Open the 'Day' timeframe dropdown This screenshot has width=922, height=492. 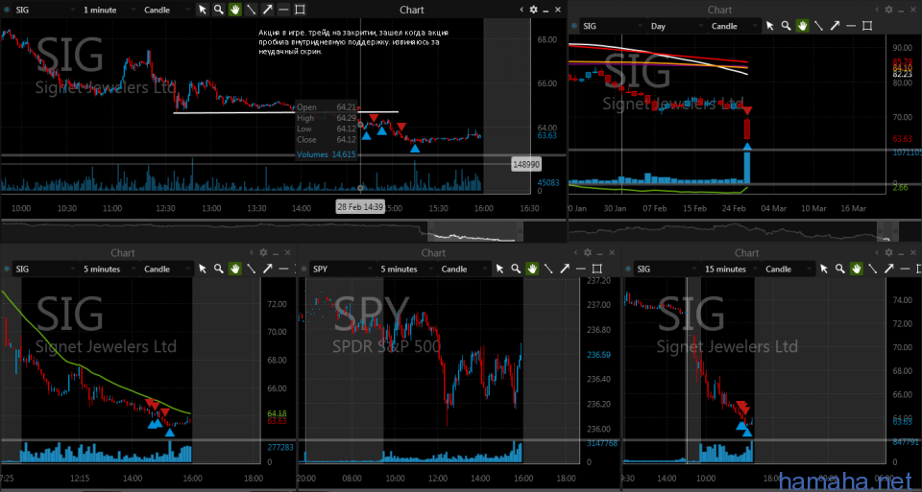pyautogui.click(x=677, y=26)
